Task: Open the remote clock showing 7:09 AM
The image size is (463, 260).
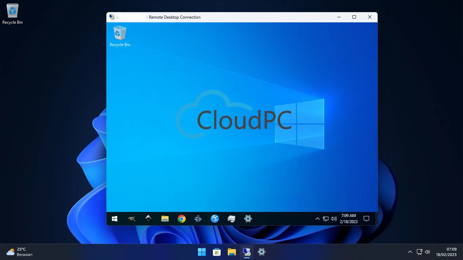Action: tap(349, 219)
